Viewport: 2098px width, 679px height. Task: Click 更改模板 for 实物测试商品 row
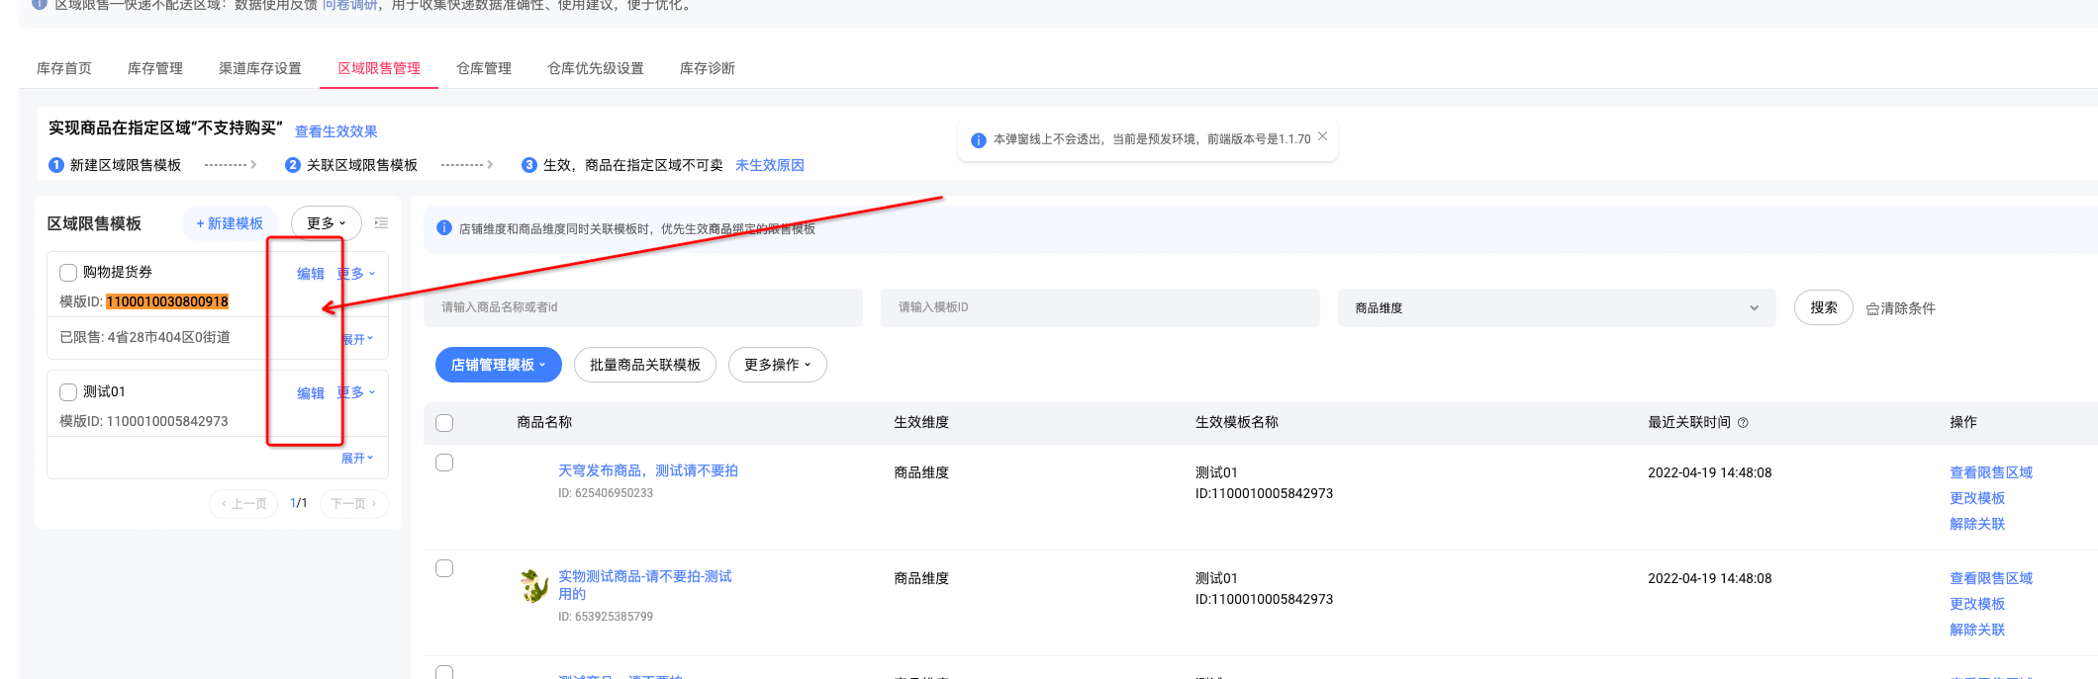pyautogui.click(x=1977, y=604)
